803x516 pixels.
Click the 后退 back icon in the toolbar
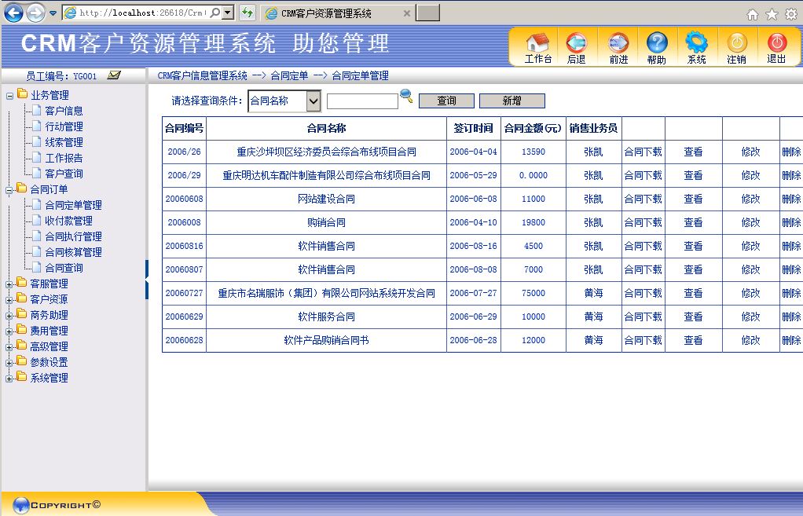576,46
